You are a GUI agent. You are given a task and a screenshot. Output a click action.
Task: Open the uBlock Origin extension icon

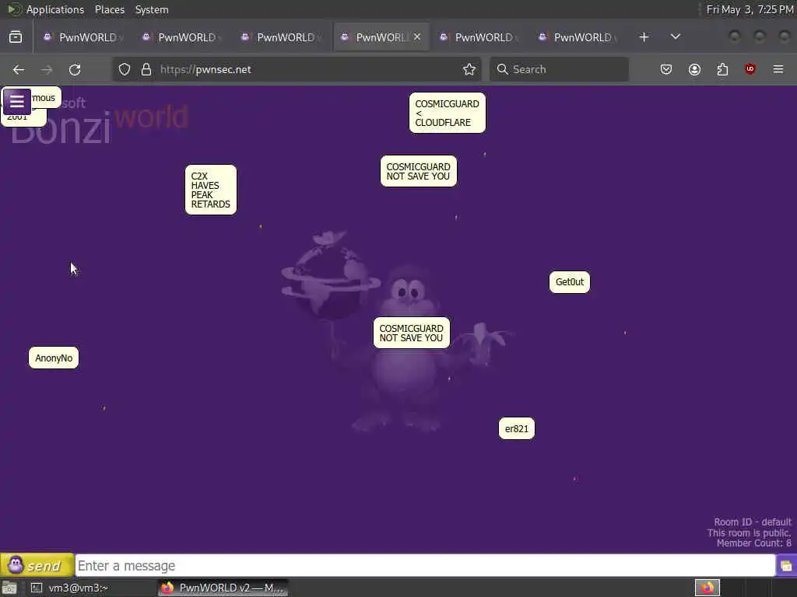click(x=750, y=69)
